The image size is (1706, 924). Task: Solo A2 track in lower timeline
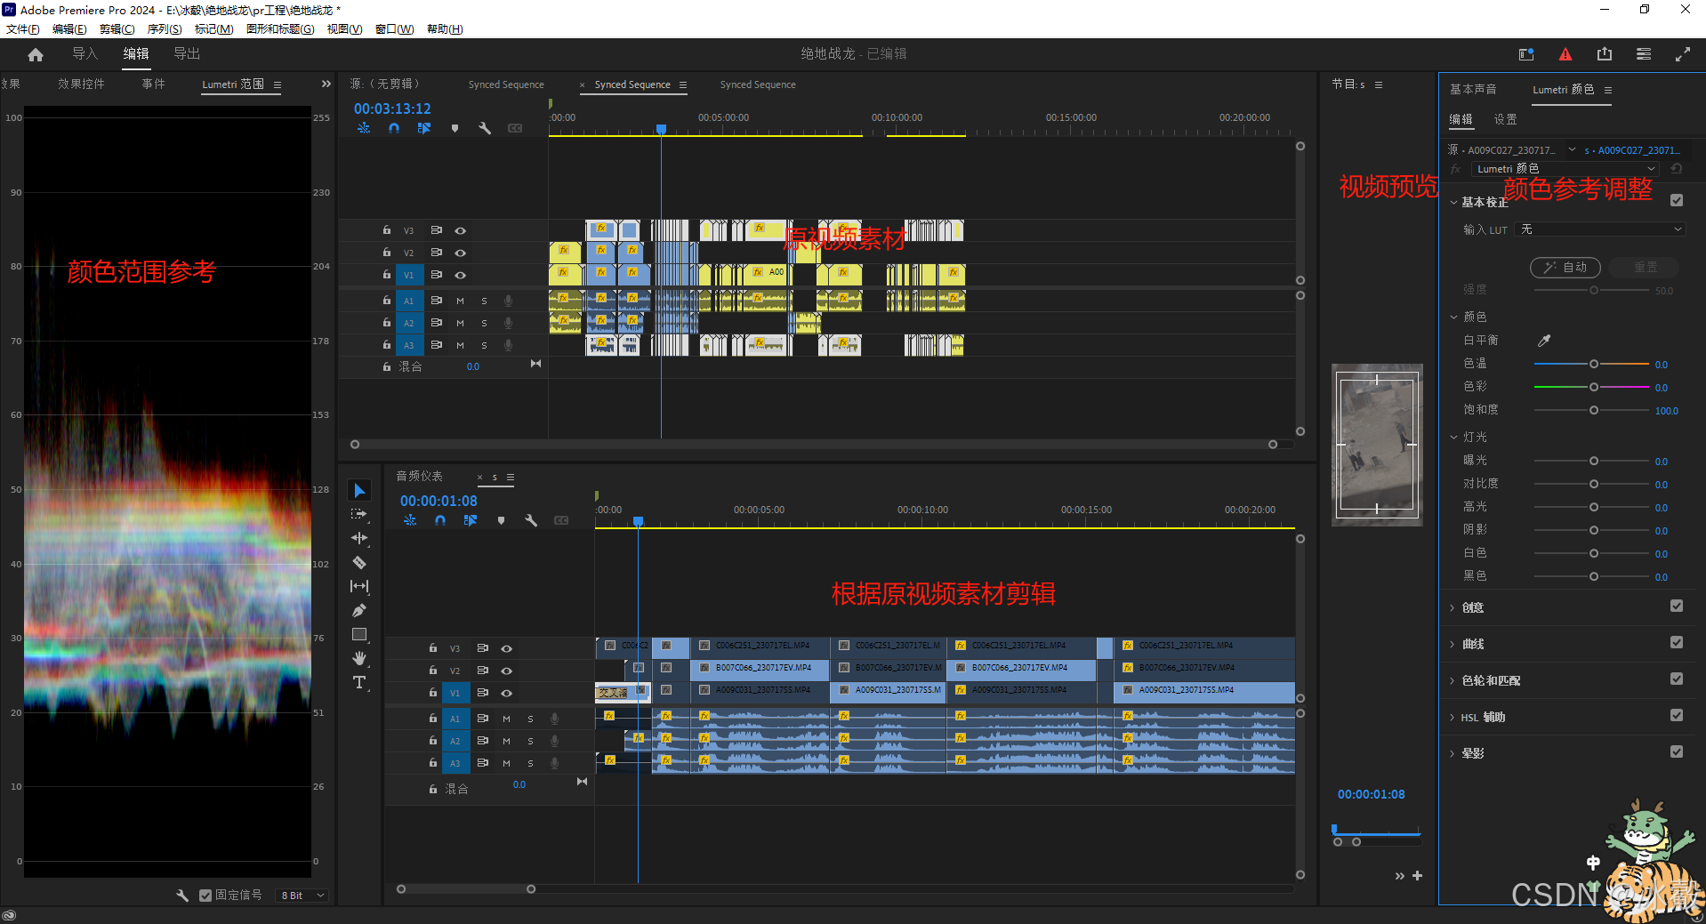(531, 741)
